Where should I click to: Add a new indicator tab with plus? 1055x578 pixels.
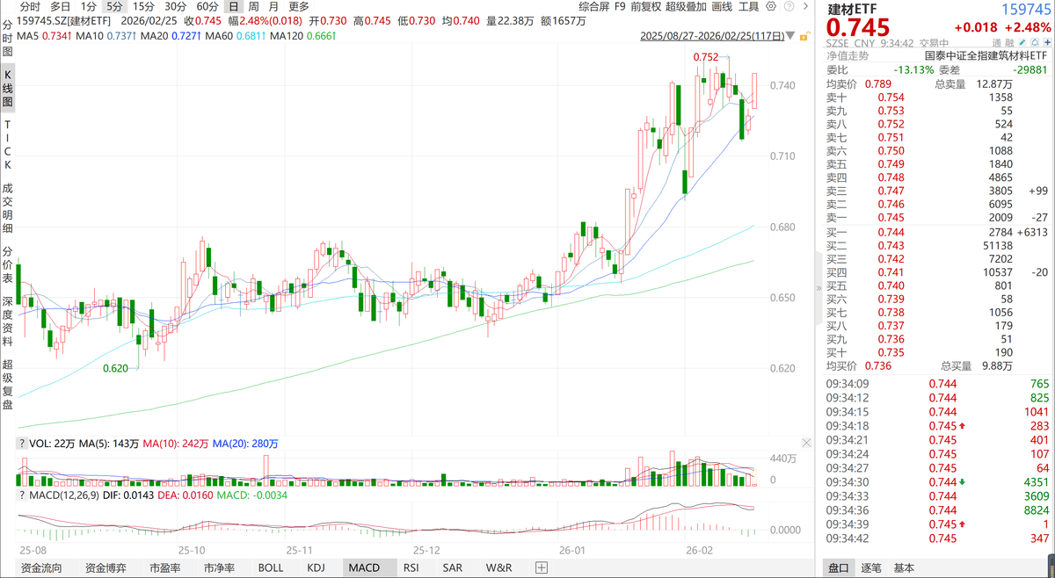tap(542, 568)
